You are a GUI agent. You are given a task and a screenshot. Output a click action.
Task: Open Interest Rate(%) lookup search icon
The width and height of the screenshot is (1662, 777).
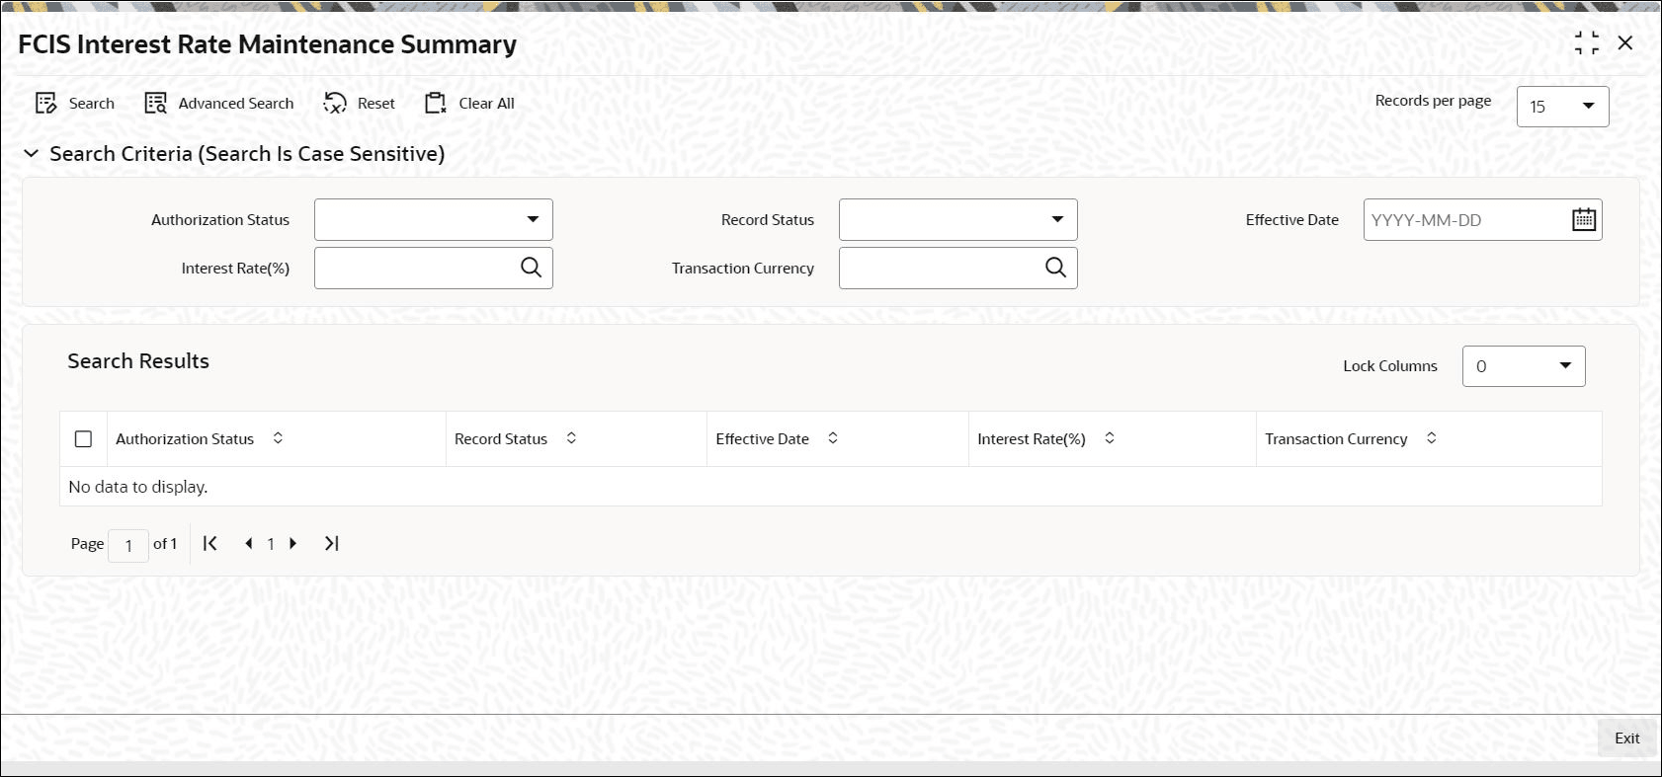[x=532, y=268]
